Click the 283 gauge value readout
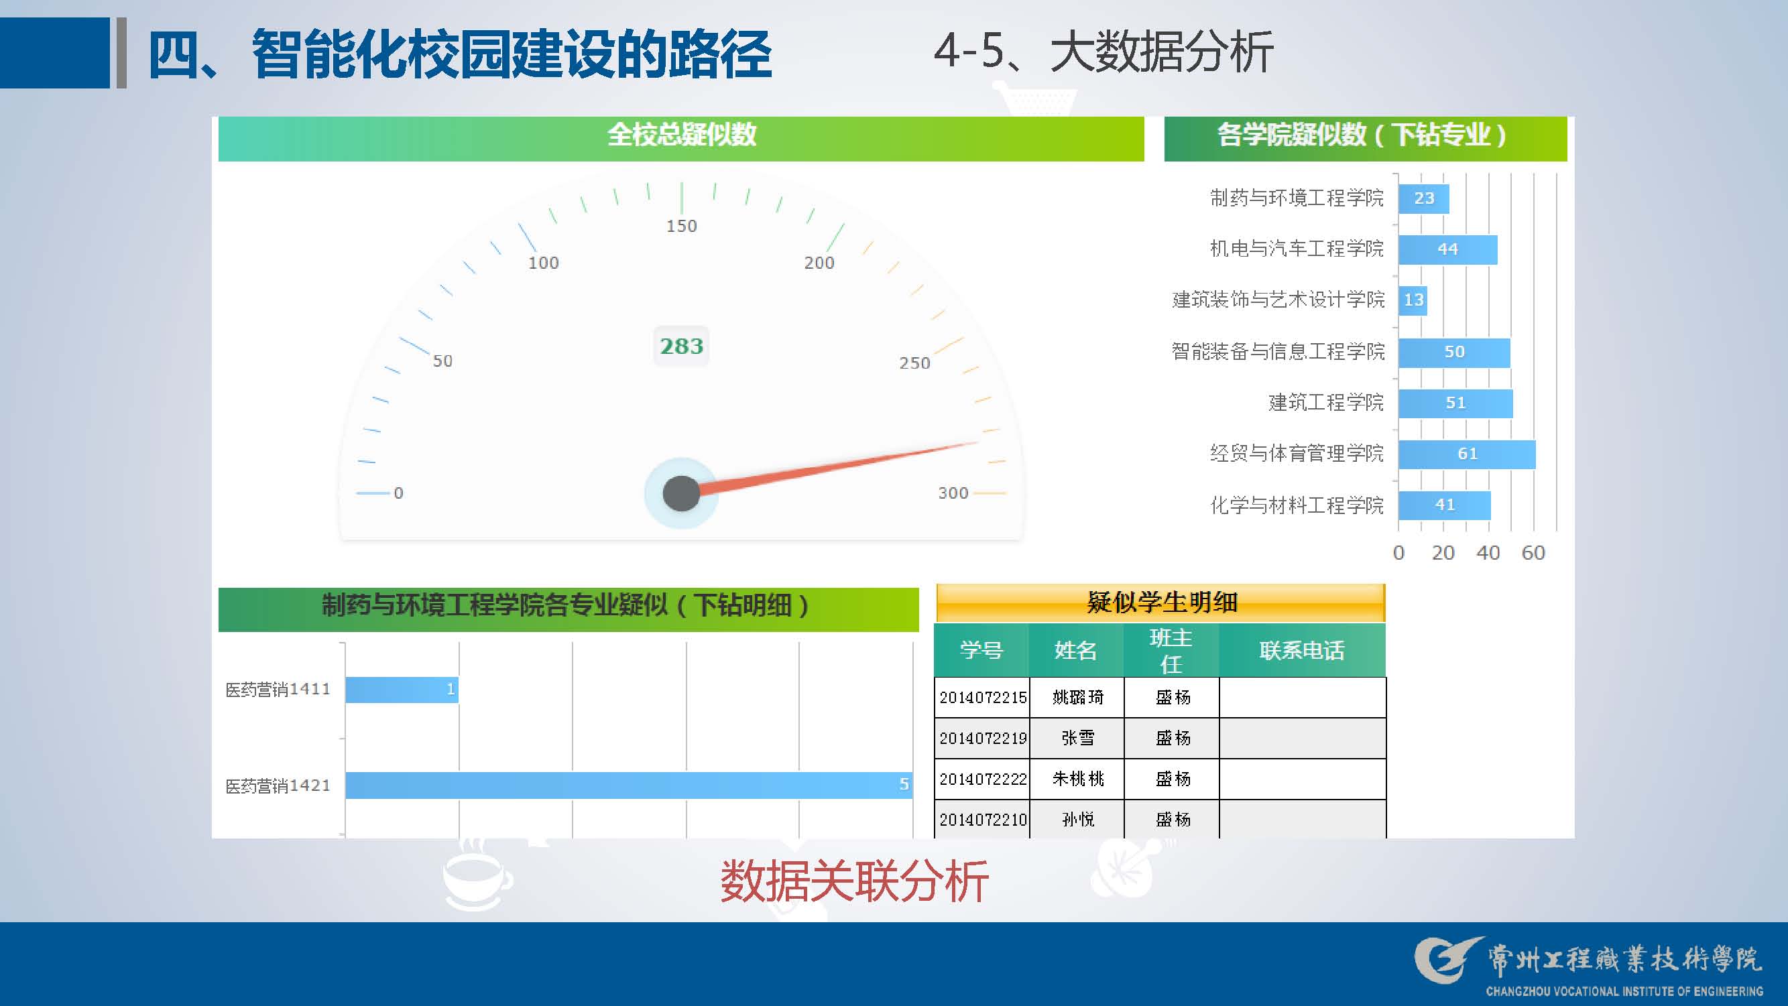 (681, 346)
